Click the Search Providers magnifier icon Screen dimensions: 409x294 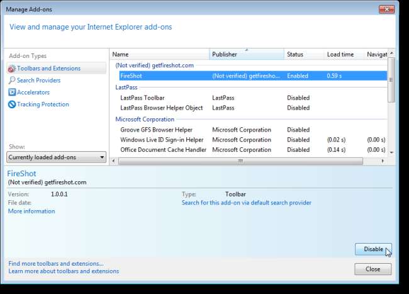click(x=12, y=81)
